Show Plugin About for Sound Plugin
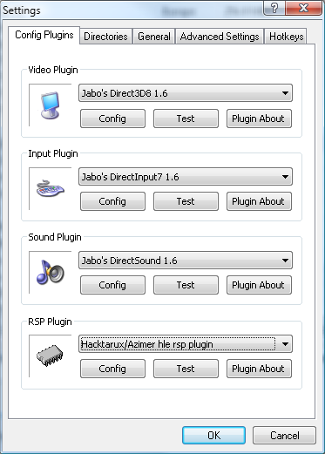Image resolution: width=325 pixels, height=454 pixels. tap(259, 285)
